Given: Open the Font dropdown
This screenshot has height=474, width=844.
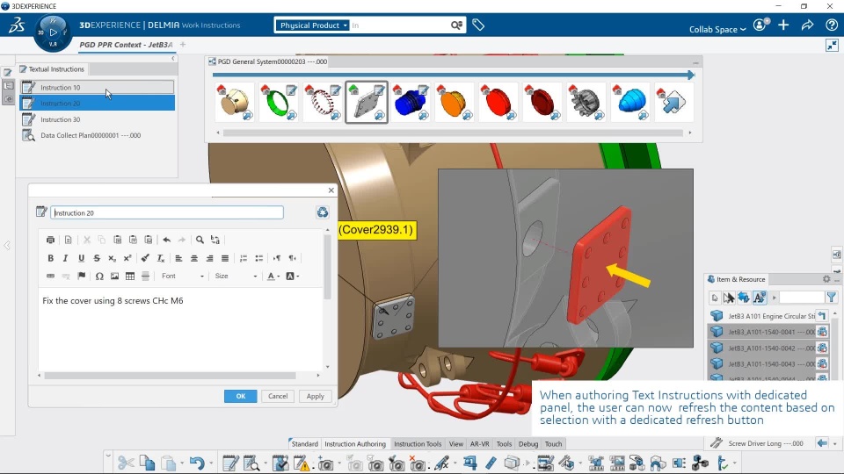Looking at the screenshot, I should point(182,276).
